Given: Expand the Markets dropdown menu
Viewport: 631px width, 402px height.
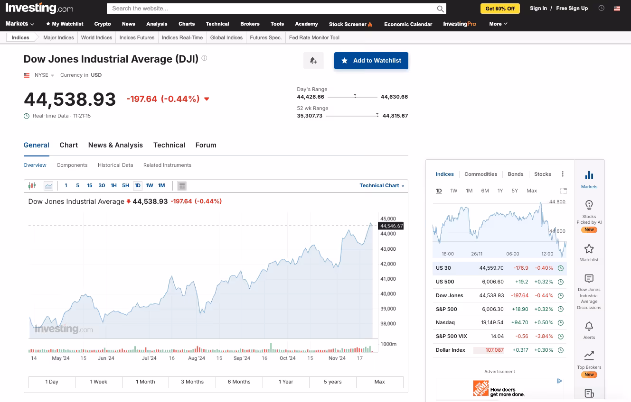Looking at the screenshot, I should pyautogui.click(x=20, y=24).
